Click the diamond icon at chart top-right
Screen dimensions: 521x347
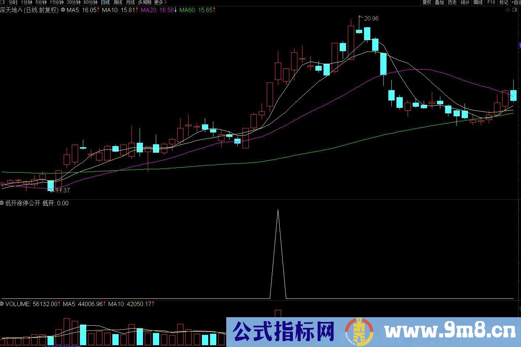coord(508,10)
